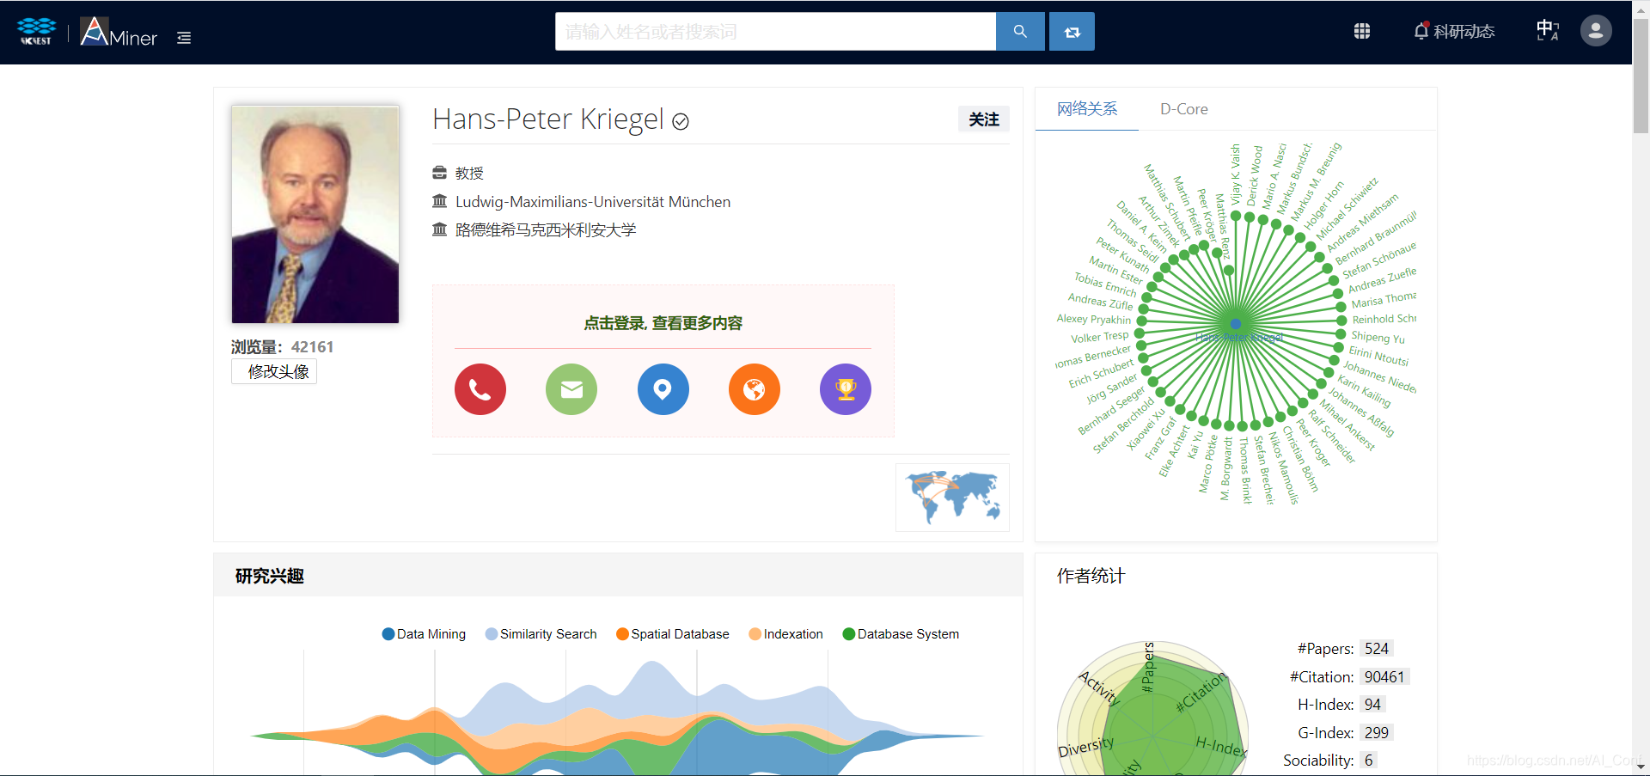Toggle Database System legend item

coord(901,634)
